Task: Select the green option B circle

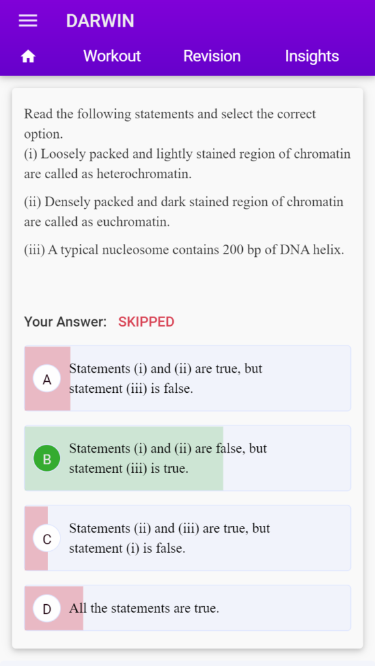Action: (x=47, y=459)
